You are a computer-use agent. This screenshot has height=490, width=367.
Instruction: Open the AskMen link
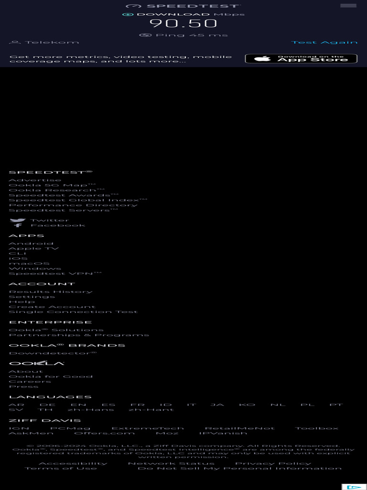[31, 433]
